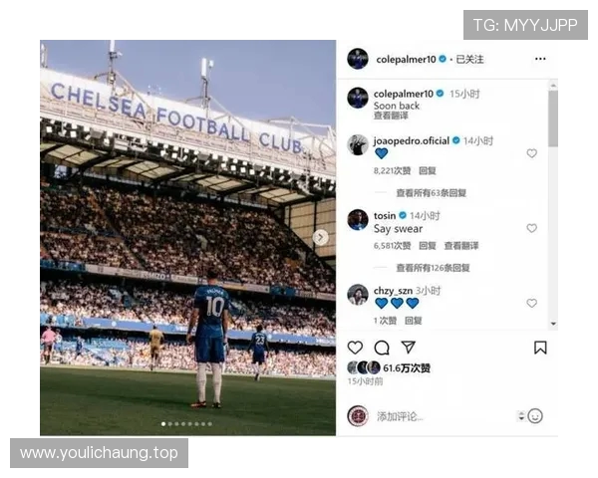The width and height of the screenshot is (598, 478).
Task: Open colepalmer10 profile picture in header
Action: point(358,59)
